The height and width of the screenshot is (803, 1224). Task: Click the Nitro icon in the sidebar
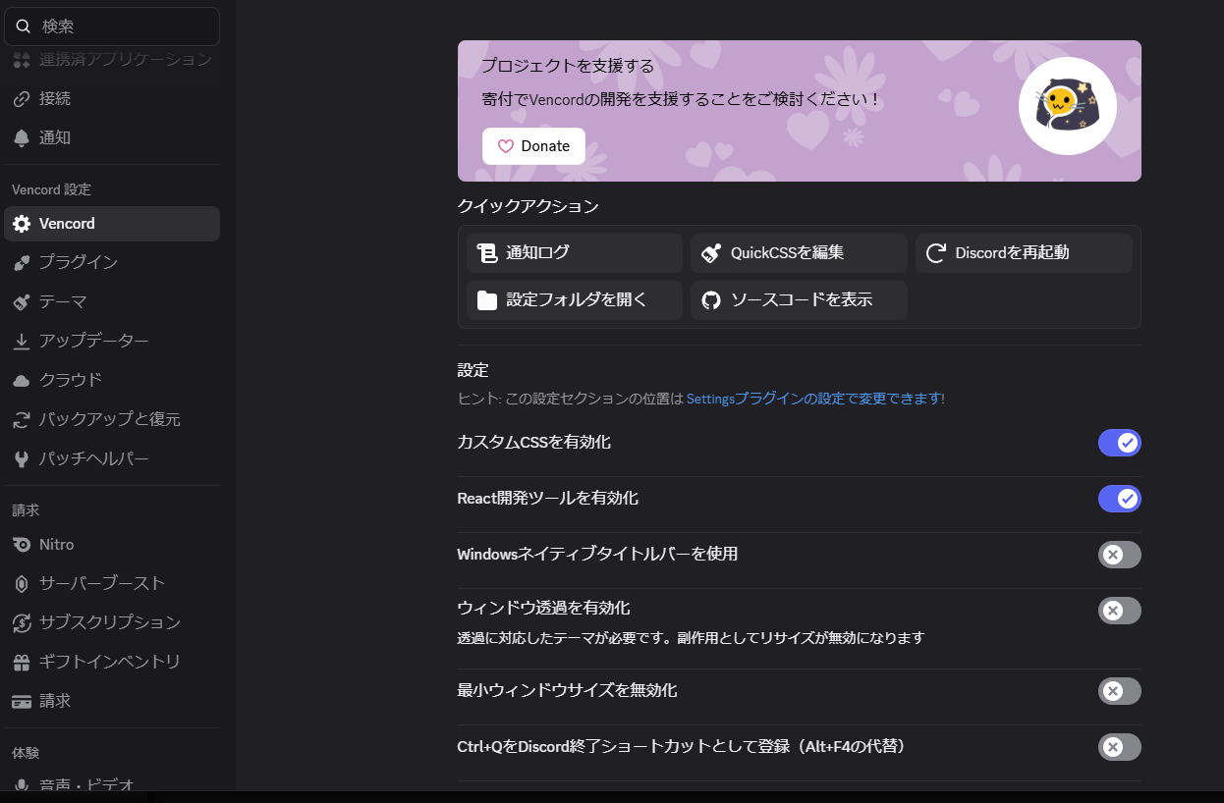[x=22, y=545]
